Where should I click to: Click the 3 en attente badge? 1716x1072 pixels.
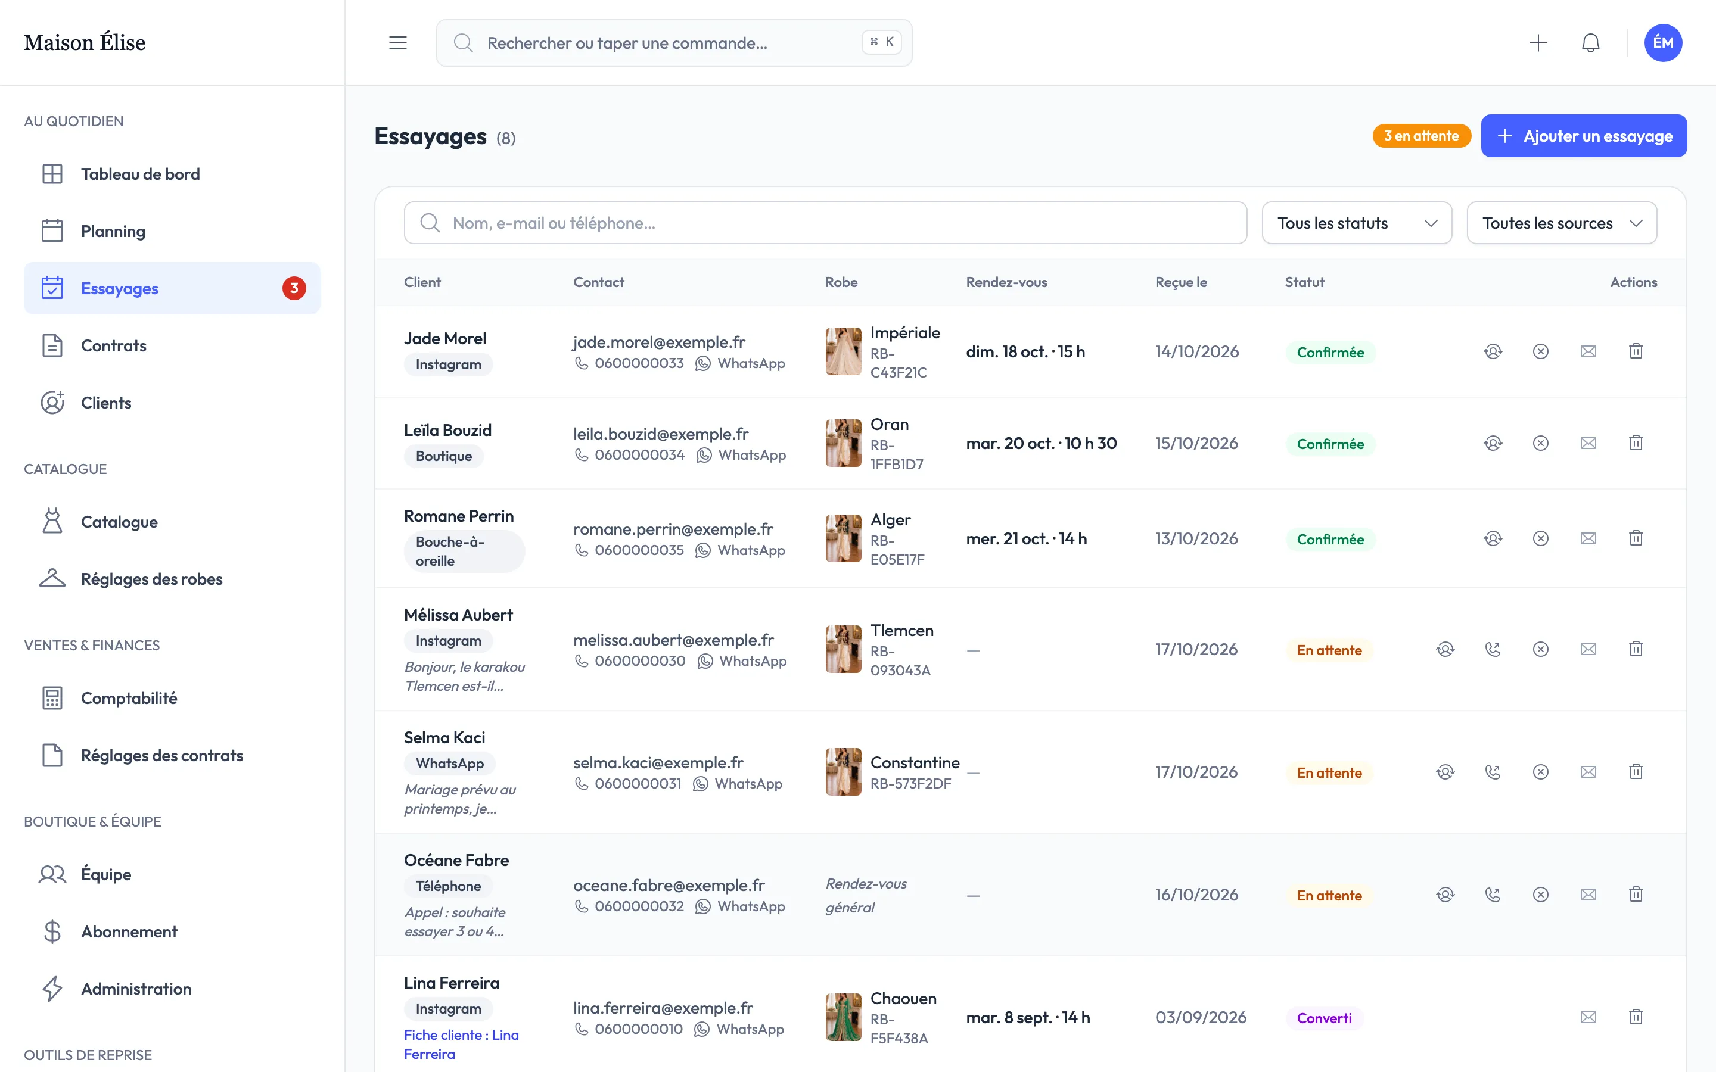pyautogui.click(x=1421, y=135)
